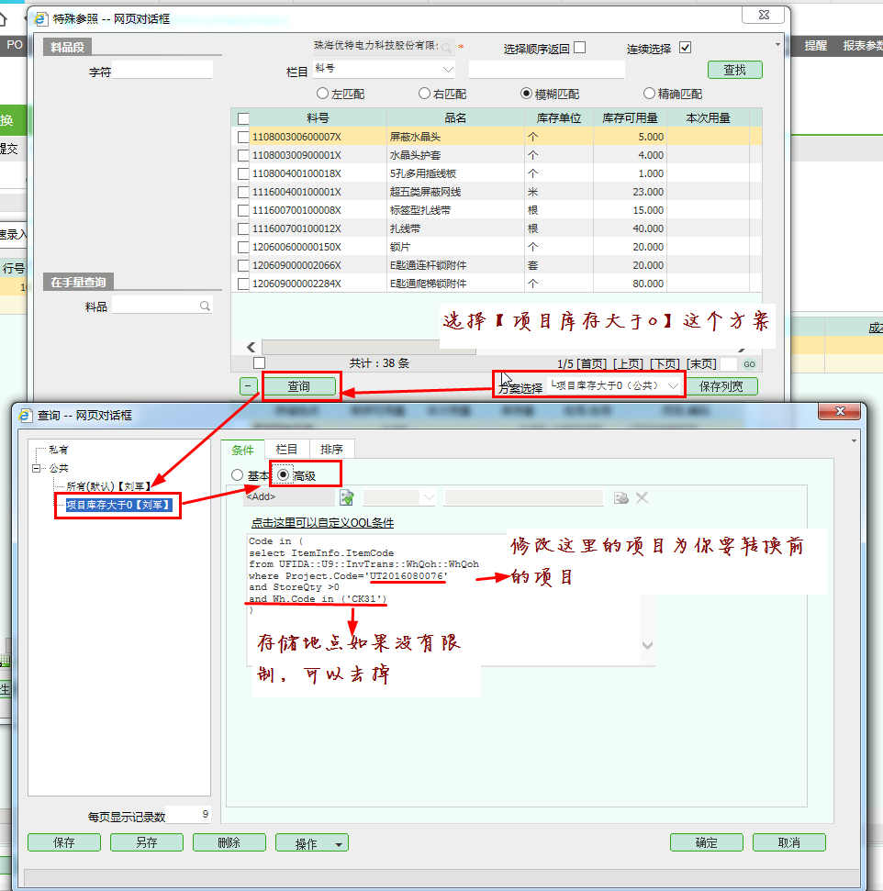Click the gray X delete condition icon

coord(643,497)
